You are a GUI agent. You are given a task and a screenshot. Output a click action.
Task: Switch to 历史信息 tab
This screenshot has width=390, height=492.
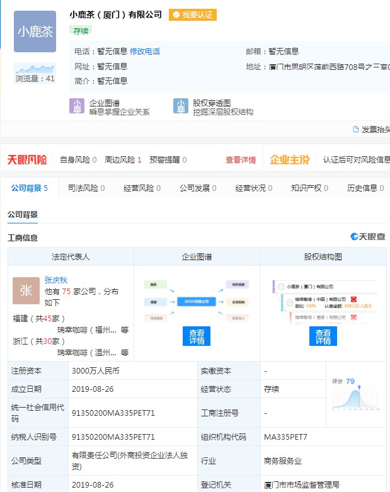(x=365, y=188)
